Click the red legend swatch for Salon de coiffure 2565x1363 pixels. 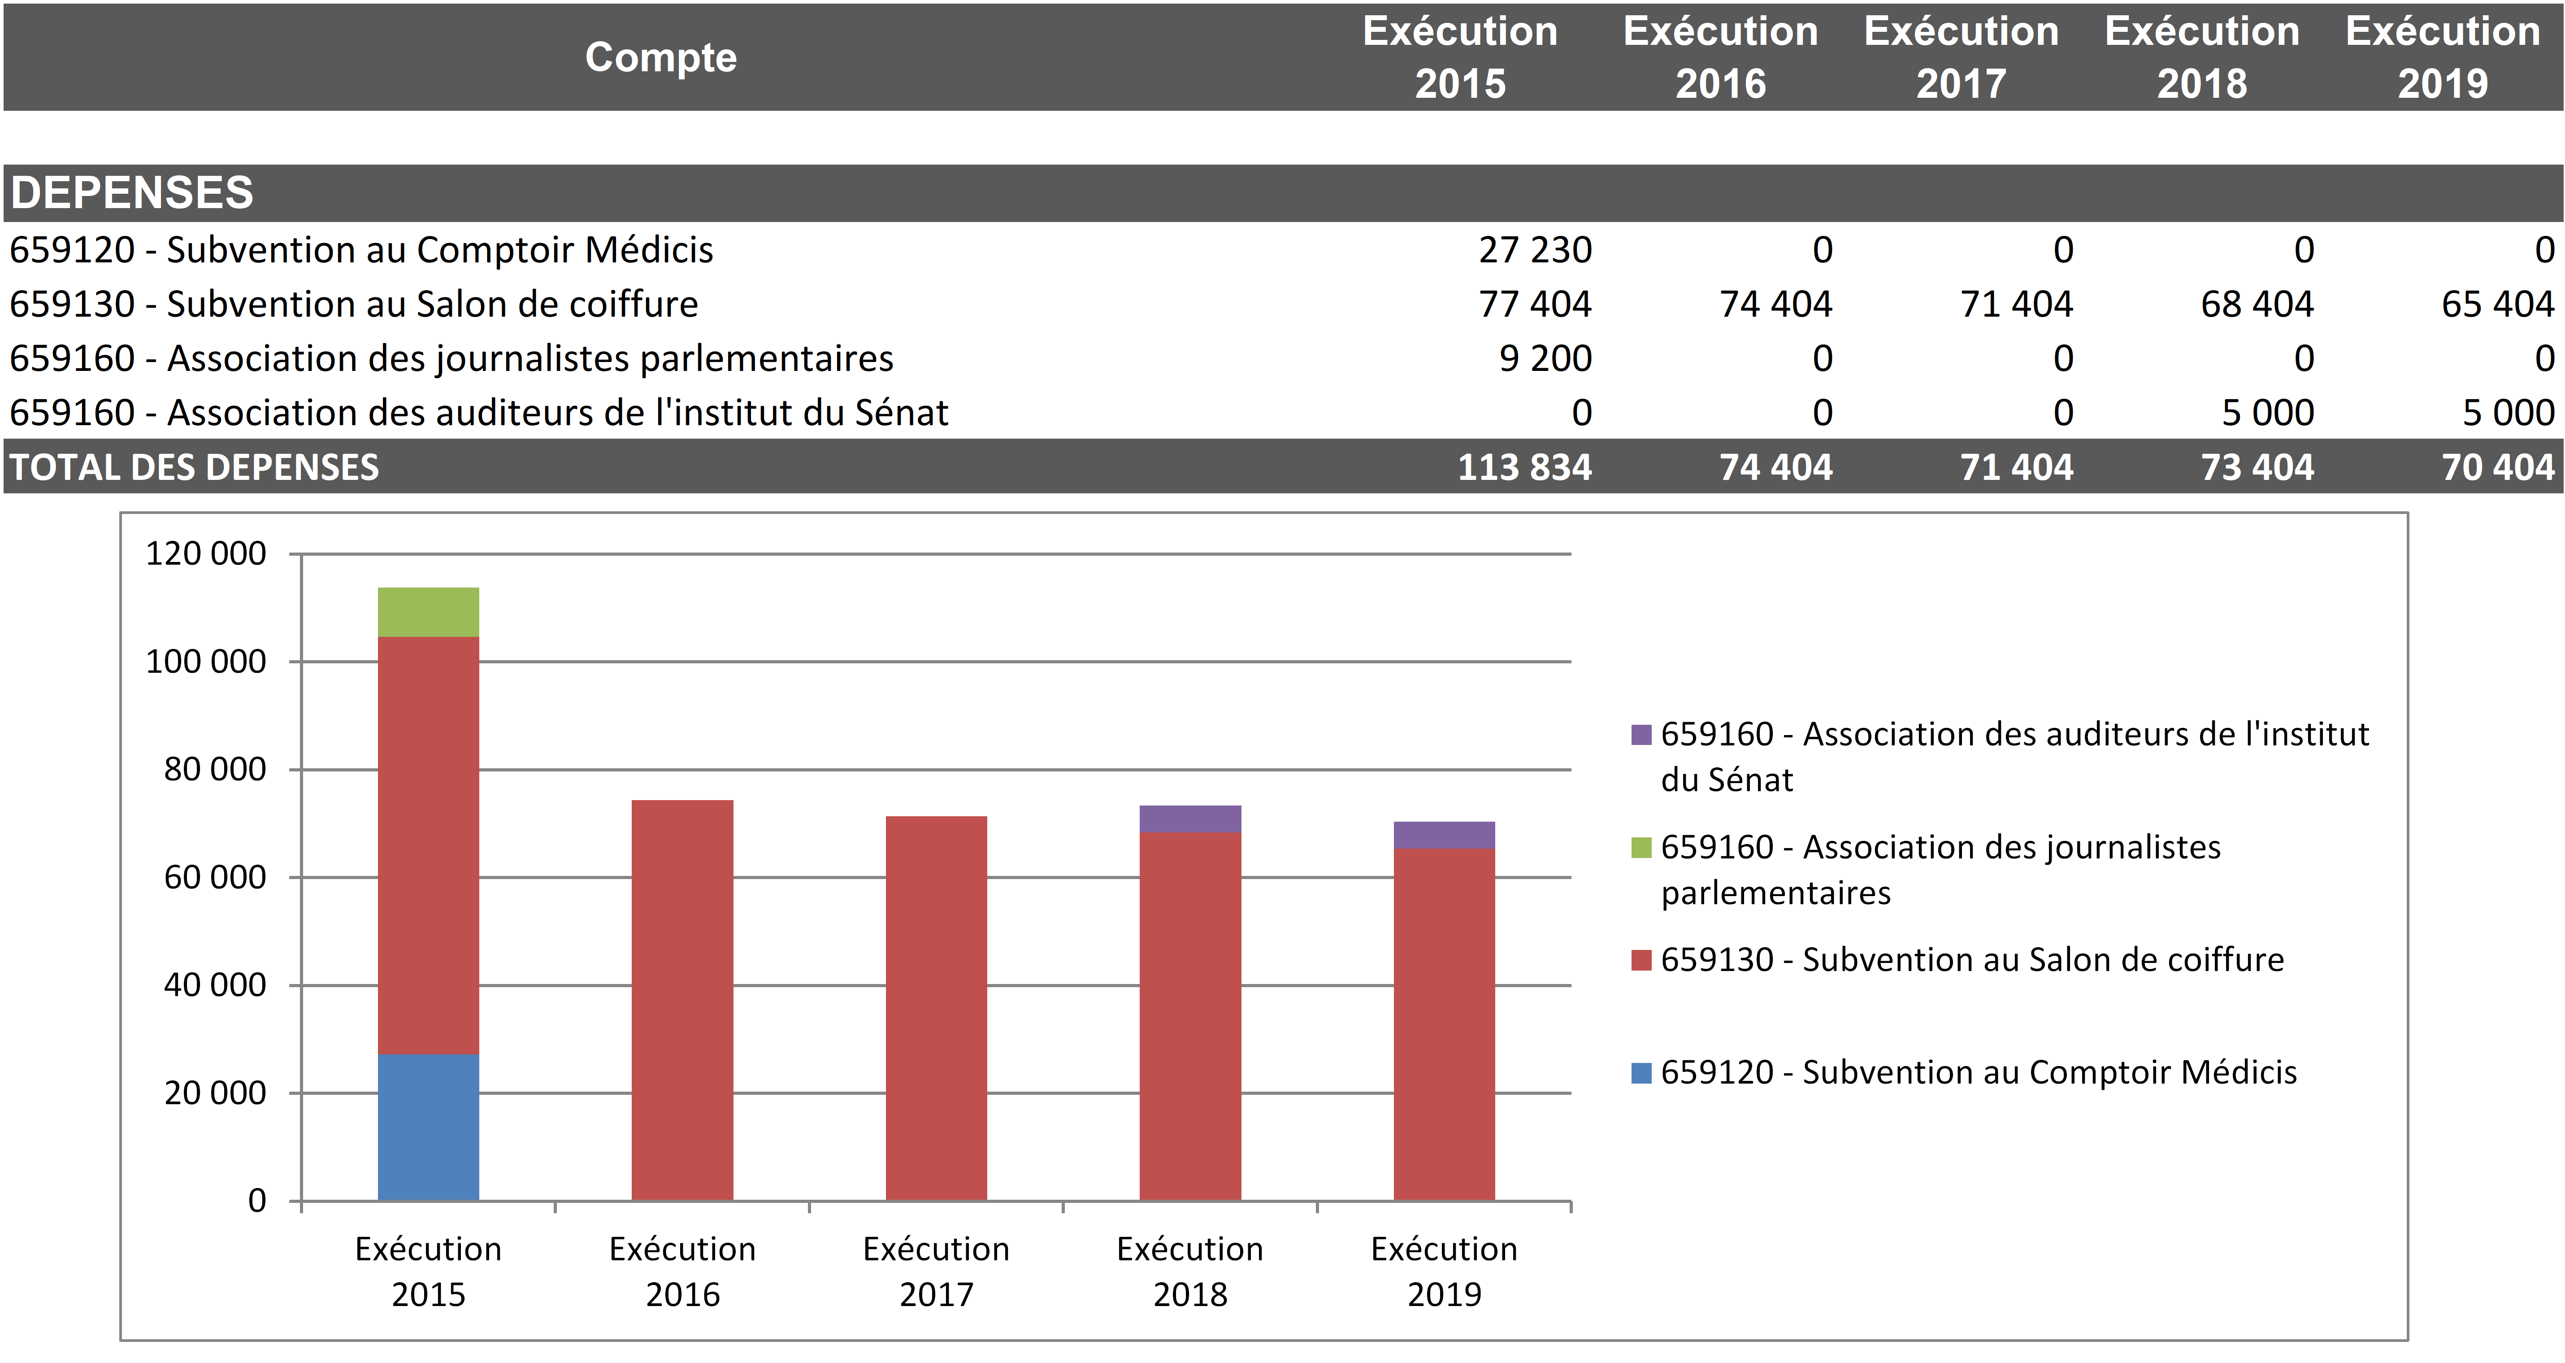1641,961
